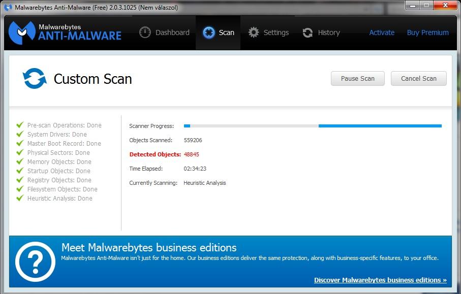
Task: Click the question mark help icon
Action: (x=35, y=262)
